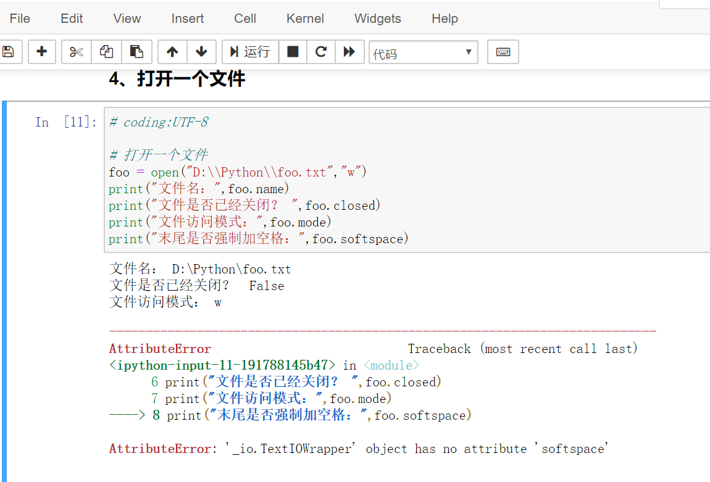
Task: Open the cell type dropdown showing 代码
Action: coord(423,52)
